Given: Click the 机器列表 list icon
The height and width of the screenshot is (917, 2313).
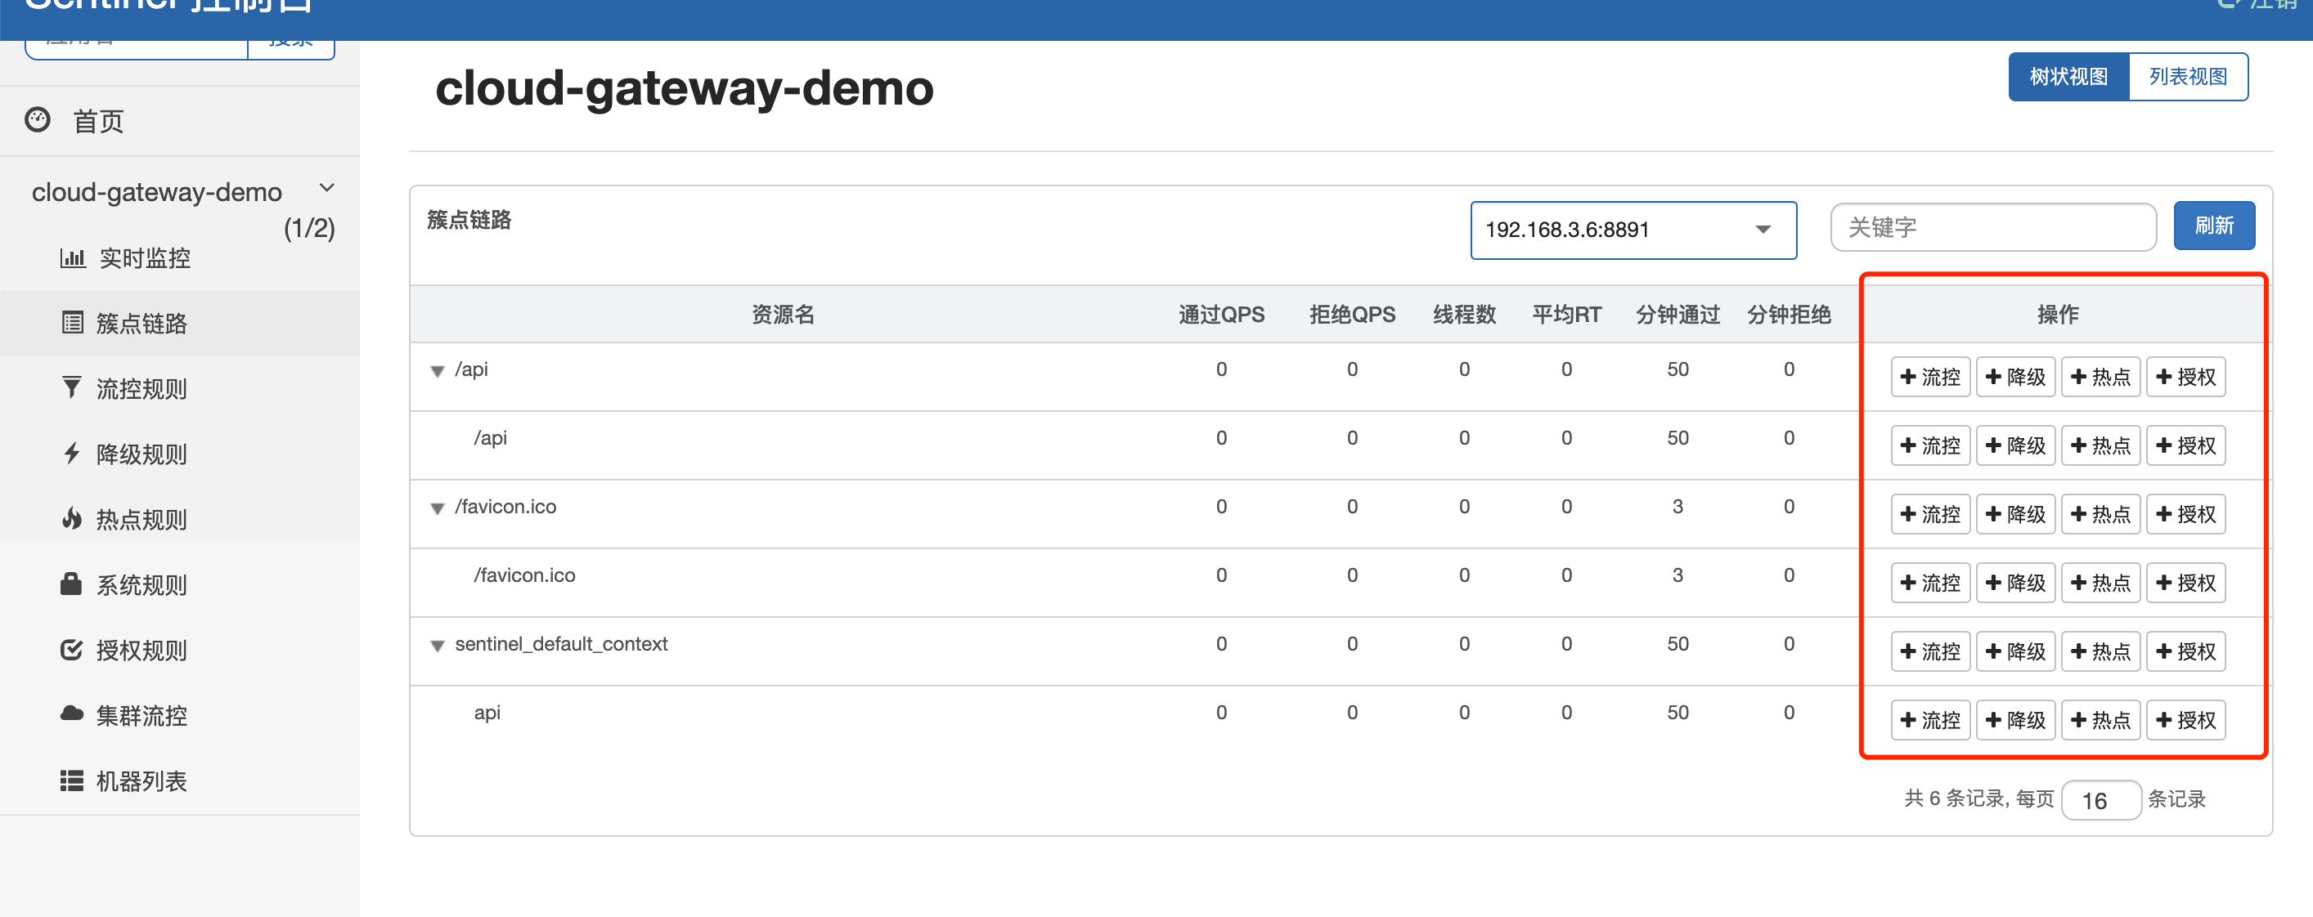Looking at the screenshot, I should 72,781.
